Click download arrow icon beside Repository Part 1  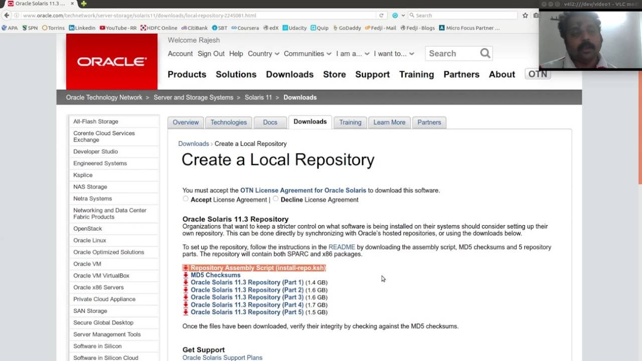coord(186,282)
